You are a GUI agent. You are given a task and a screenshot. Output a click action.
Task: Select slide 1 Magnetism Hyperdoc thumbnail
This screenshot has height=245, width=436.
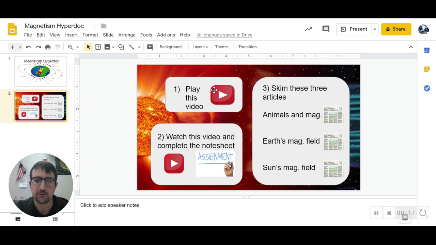(41, 71)
